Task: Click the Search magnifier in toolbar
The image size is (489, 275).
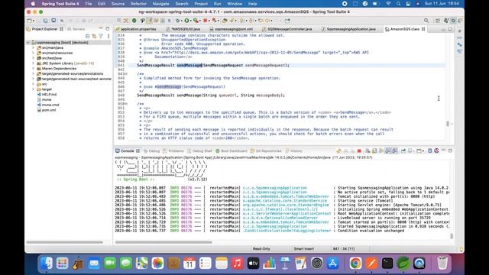Action: 426,21
